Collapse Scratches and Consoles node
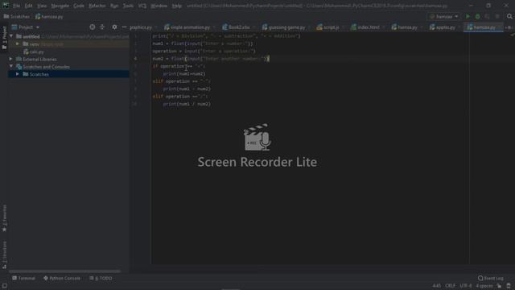The width and height of the screenshot is (515, 290). [11, 67]
